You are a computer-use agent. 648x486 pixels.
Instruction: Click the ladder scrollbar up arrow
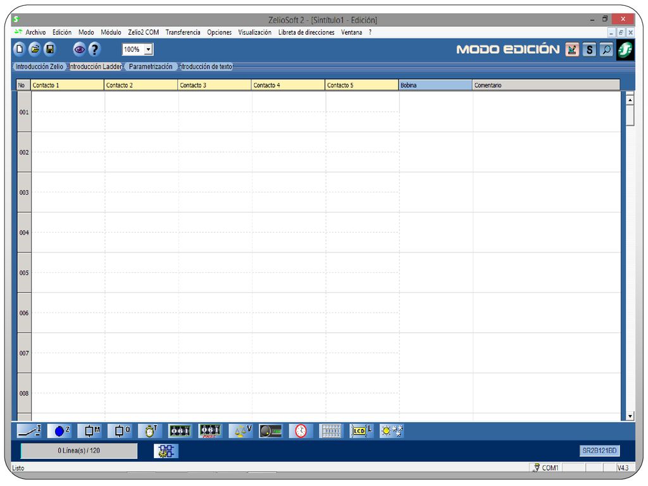tap(630, 99)
